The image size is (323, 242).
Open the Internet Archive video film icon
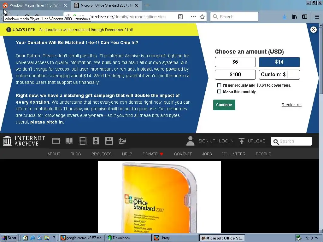[x=82, y=141]
